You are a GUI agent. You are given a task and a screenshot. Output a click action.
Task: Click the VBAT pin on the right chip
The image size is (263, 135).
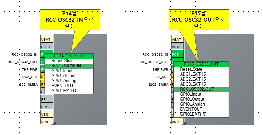pos(177,39)
